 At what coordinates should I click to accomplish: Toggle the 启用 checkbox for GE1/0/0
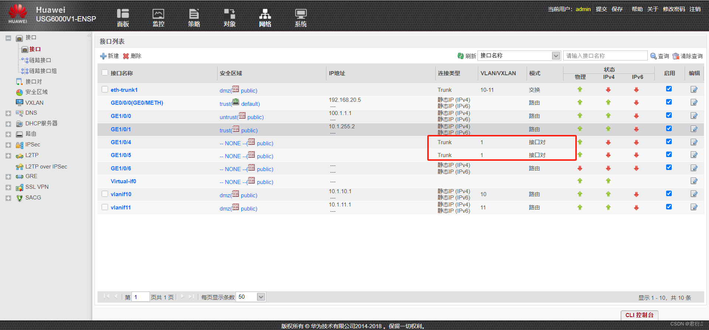click(669, 115)
